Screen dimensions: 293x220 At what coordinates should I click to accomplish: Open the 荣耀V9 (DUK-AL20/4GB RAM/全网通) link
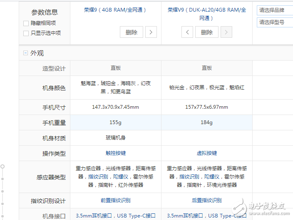pos(207,14)
